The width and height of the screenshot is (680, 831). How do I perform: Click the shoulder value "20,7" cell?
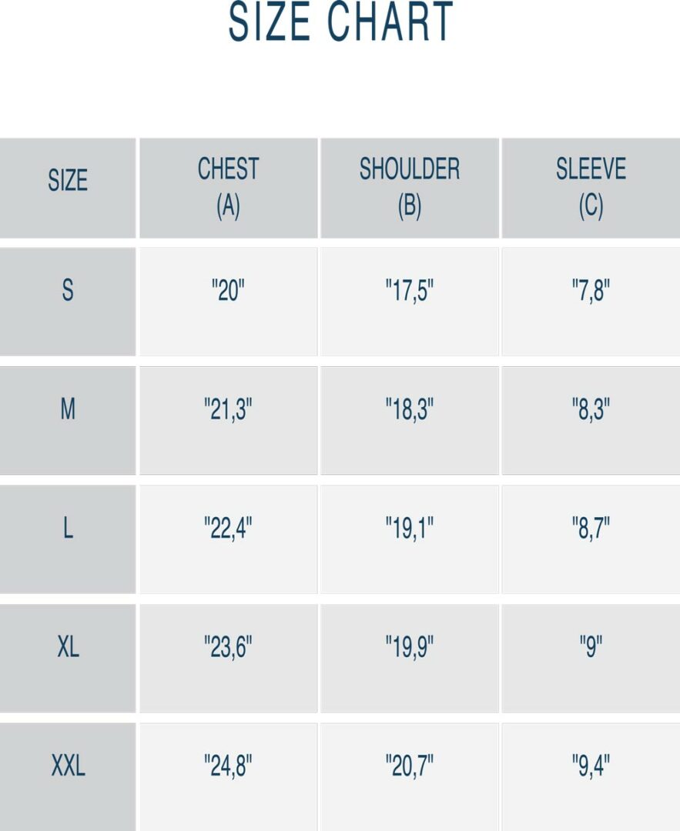(x=410, y=777)
